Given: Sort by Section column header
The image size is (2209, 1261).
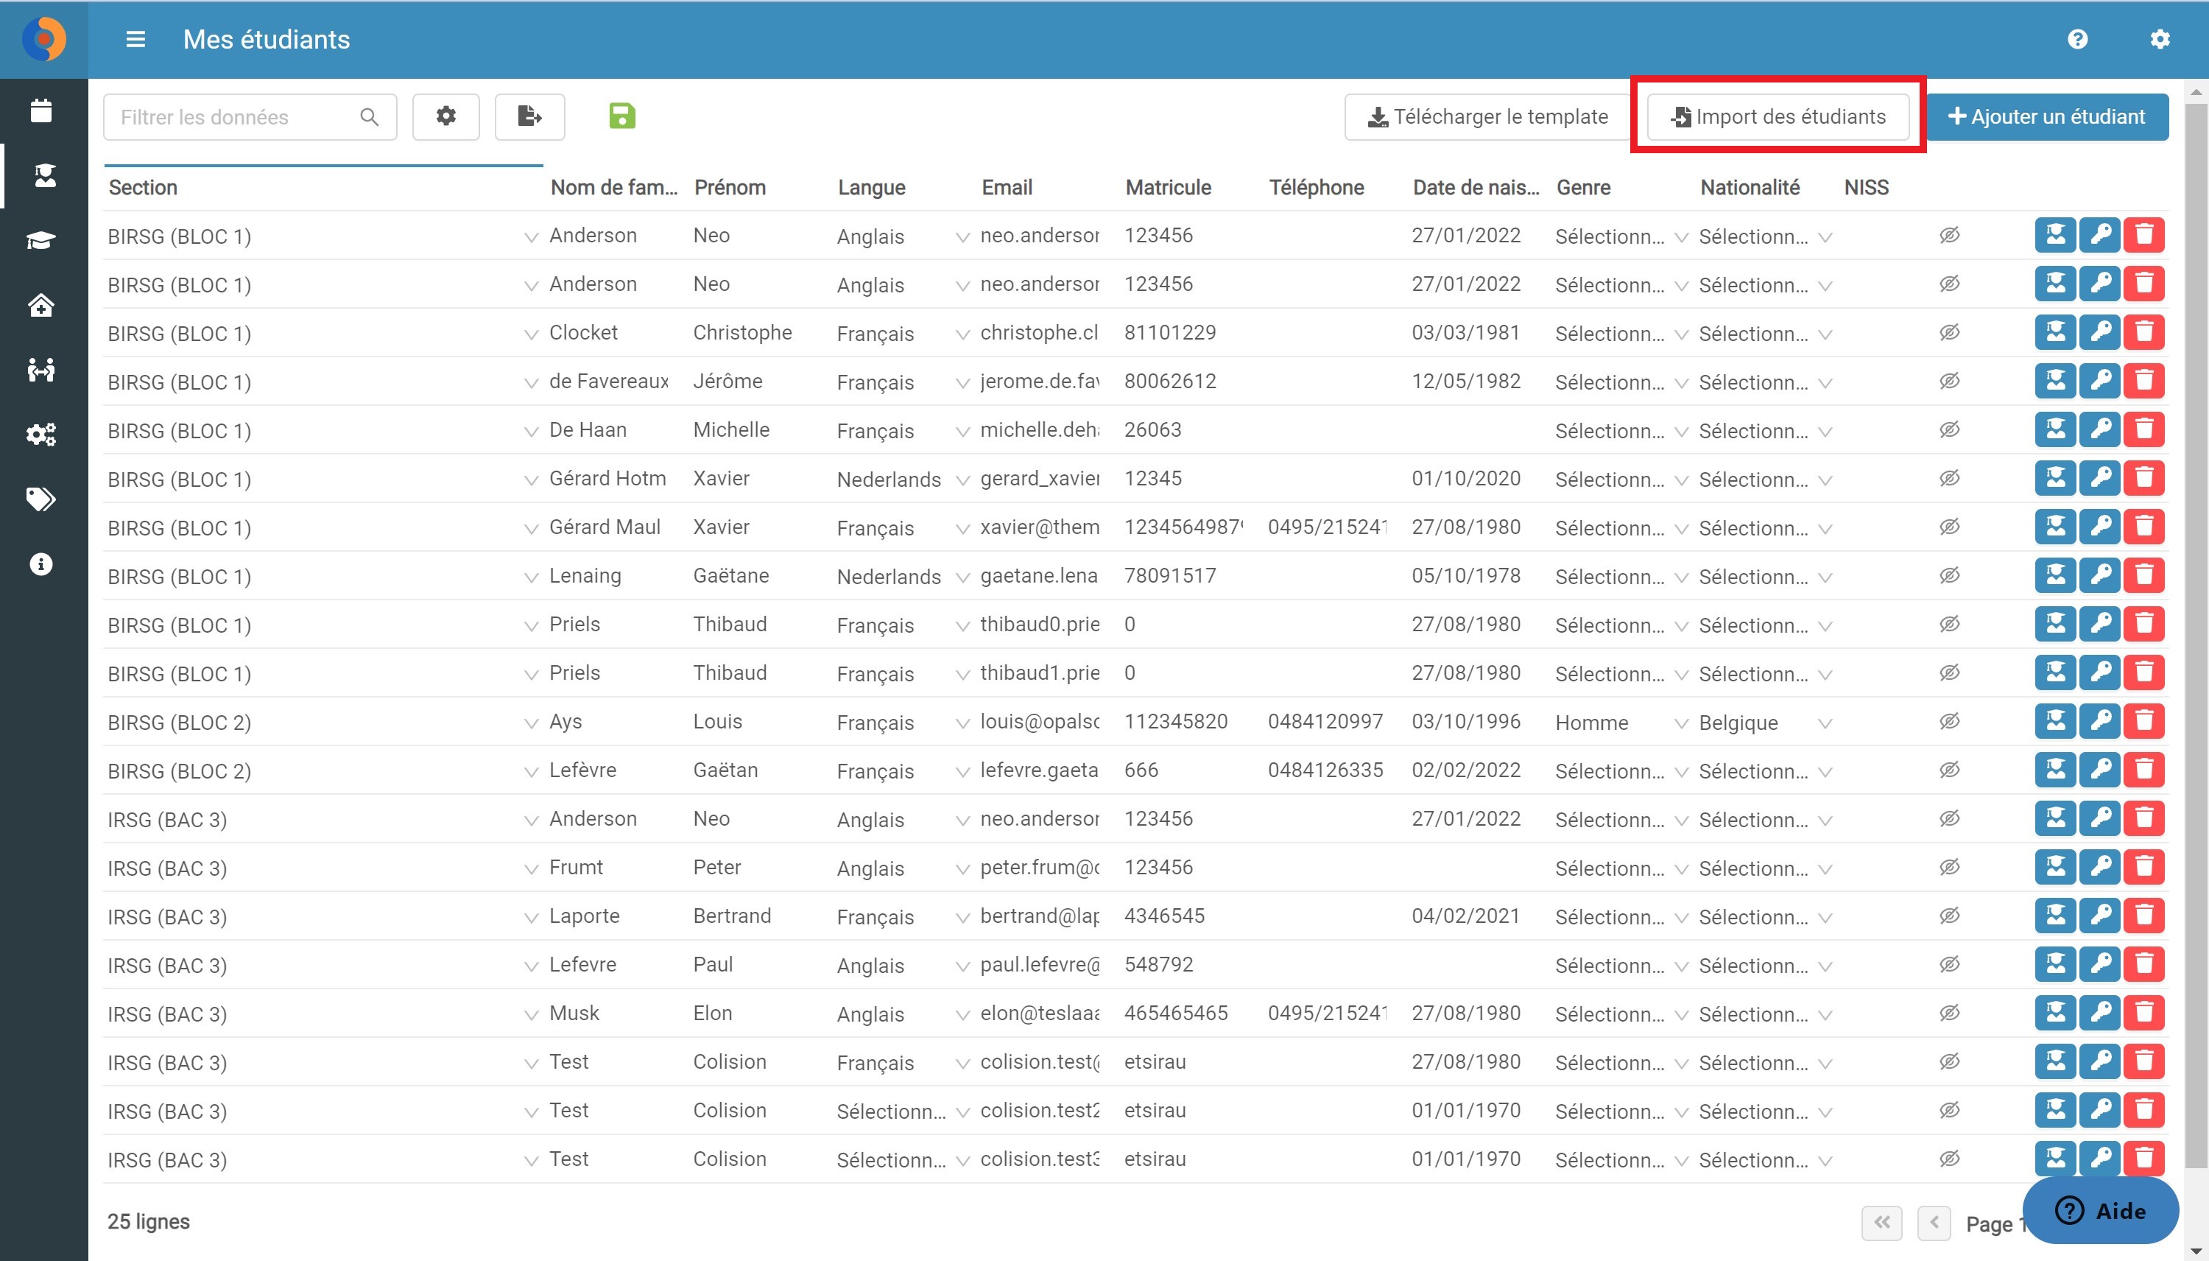Looking at the screenshot, I should (x=143, y=187).
